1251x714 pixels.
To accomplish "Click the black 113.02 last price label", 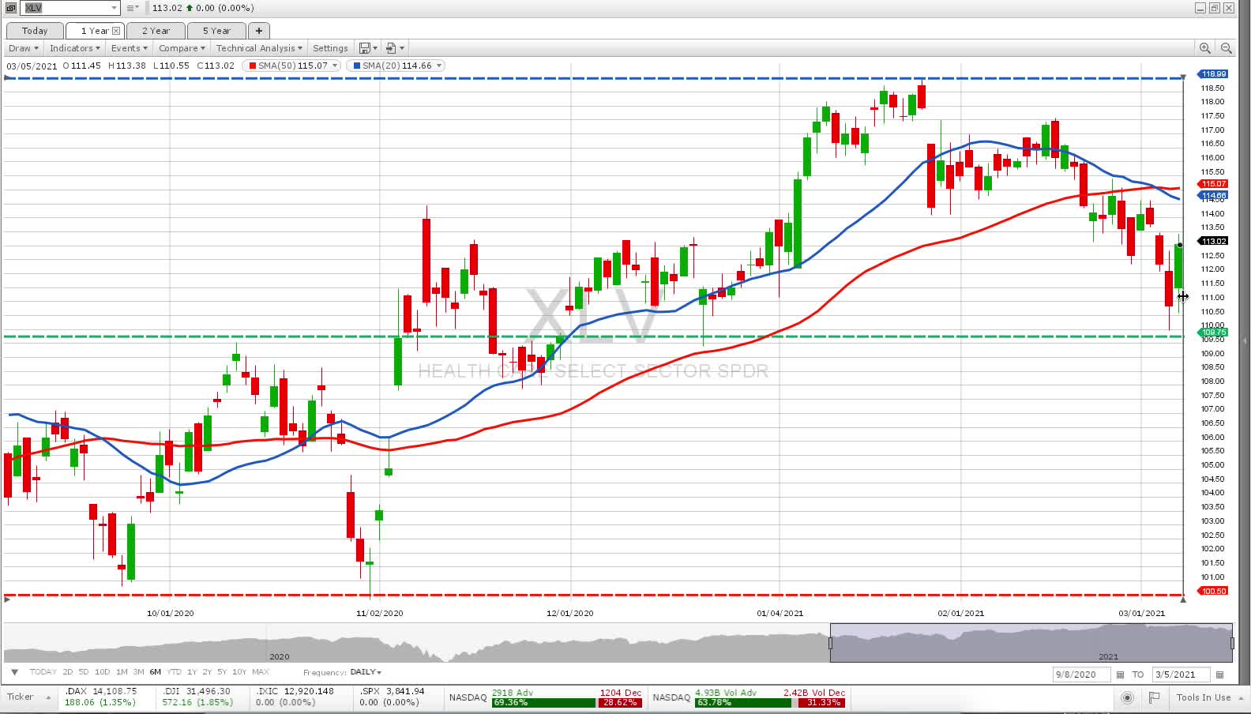I will (1213, 241).
